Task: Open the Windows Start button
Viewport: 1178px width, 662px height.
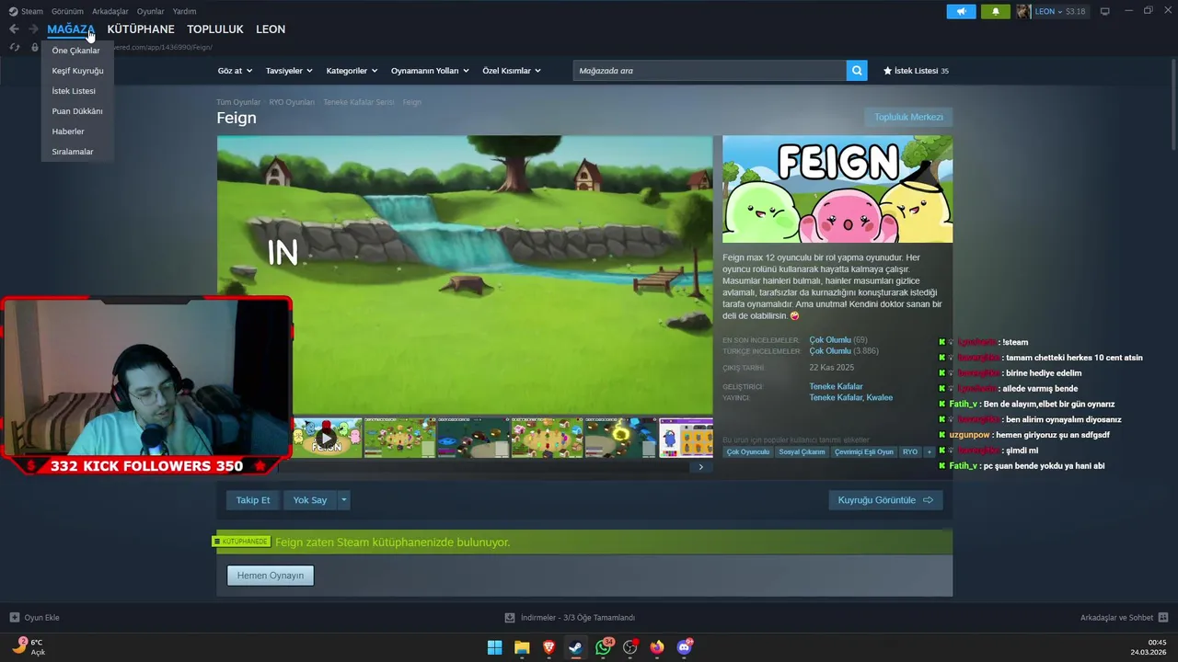Action: (494, 647)
